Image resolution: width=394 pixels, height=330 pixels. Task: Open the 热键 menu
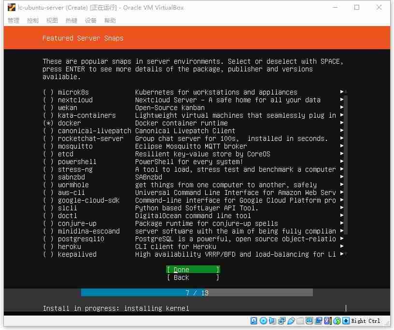point(71,20)
